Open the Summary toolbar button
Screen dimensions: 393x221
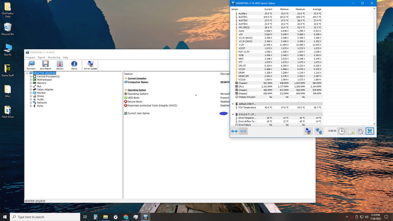click(31, 65)
